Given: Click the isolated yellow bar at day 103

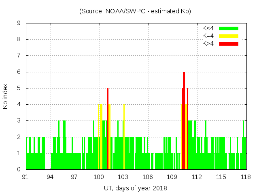Looking at the screenshot, I should coord(124,137).
